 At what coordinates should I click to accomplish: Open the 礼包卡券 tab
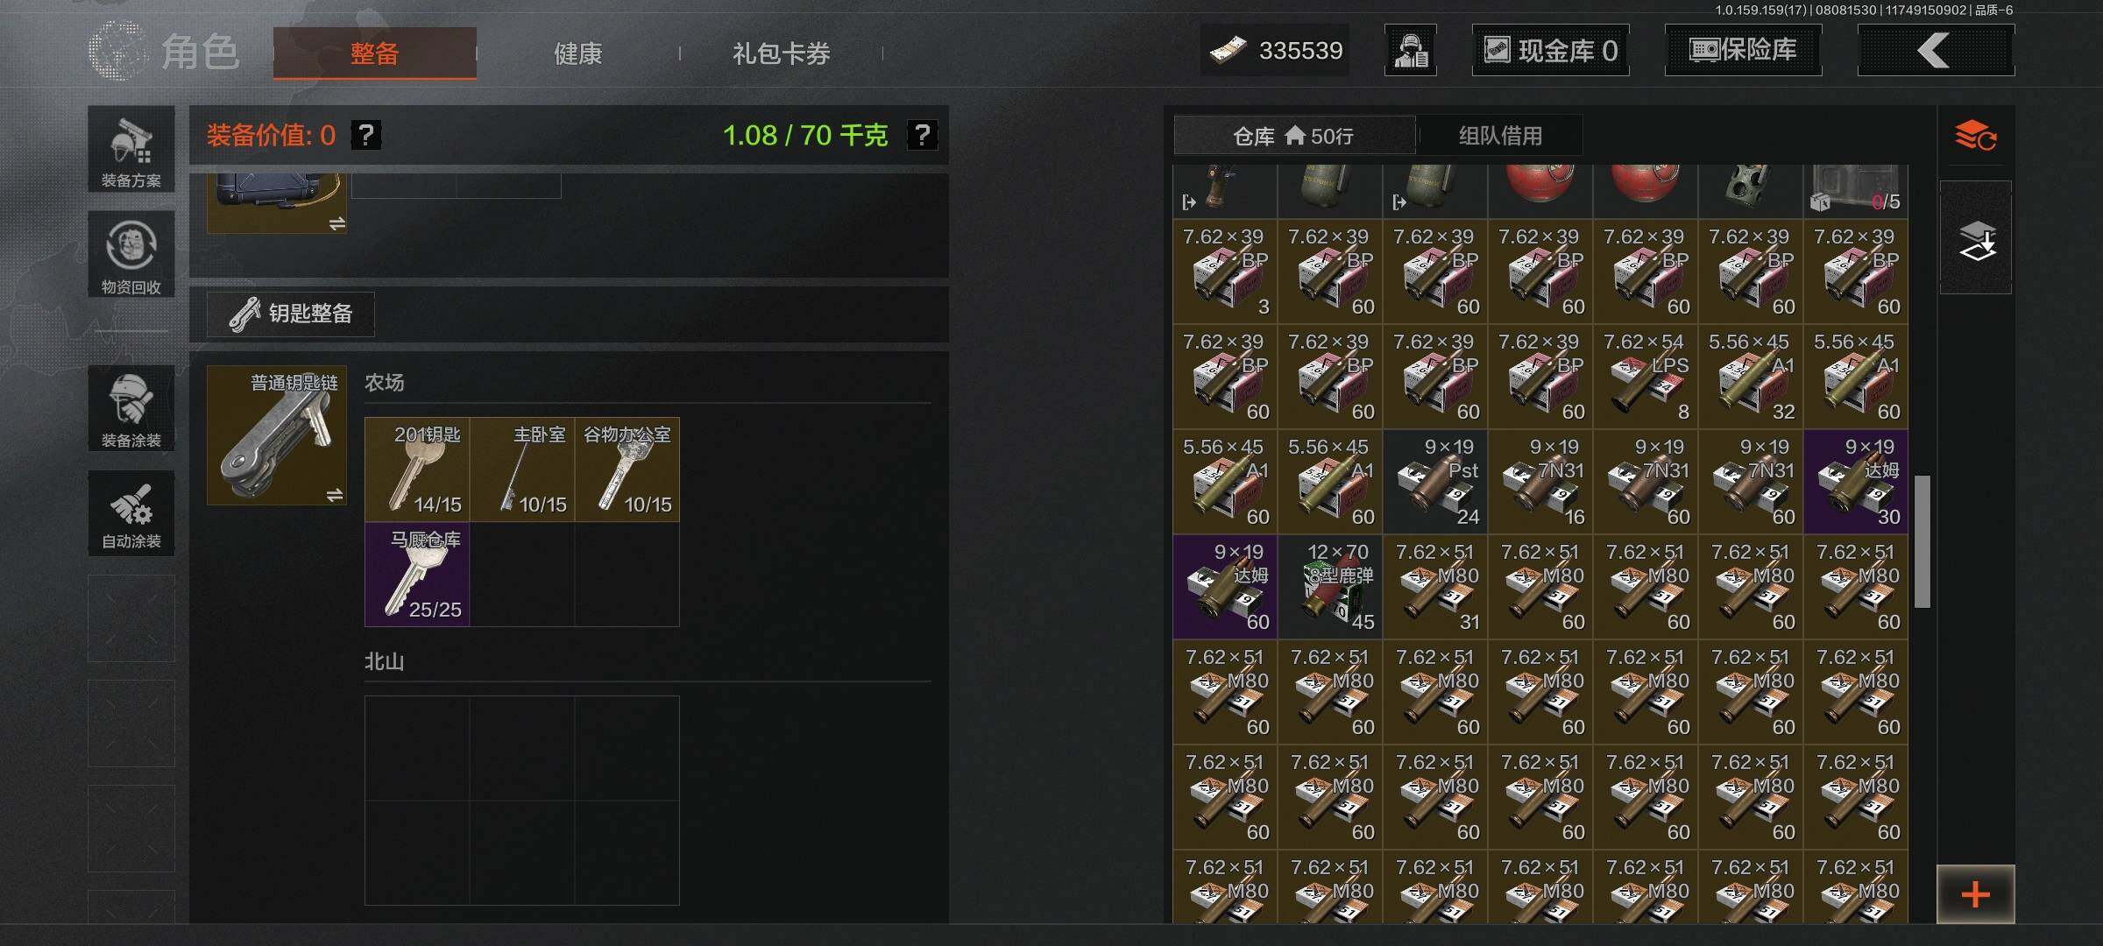781,53
